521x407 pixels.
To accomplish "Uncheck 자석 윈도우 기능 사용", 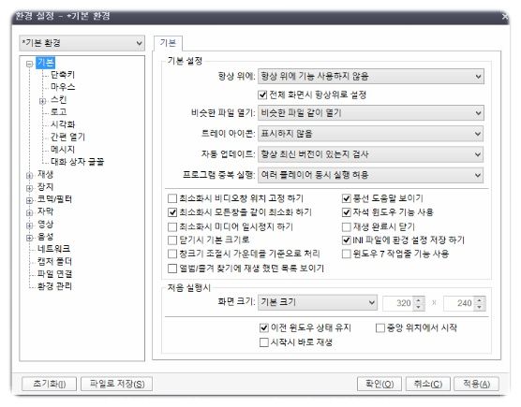I will [x=346, y=212].
